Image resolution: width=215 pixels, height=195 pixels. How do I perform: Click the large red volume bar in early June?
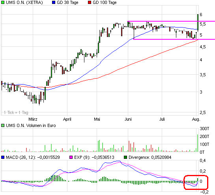tap(129, 146)
